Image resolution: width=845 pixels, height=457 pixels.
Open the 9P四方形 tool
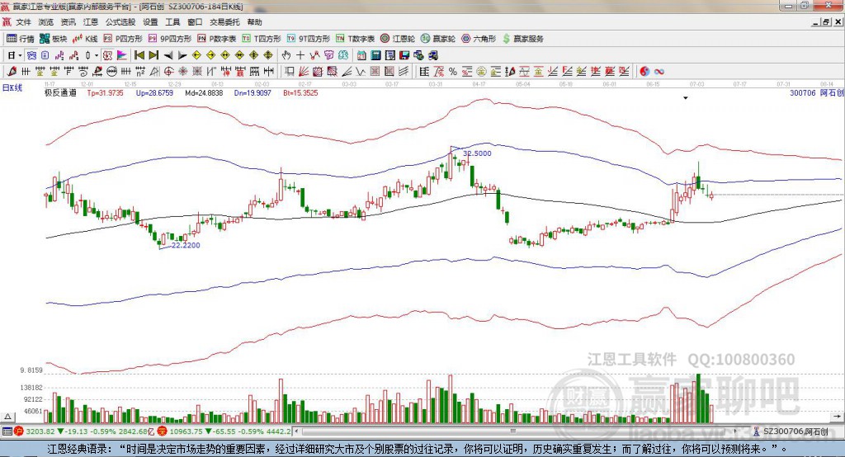(x=170, y=39)
